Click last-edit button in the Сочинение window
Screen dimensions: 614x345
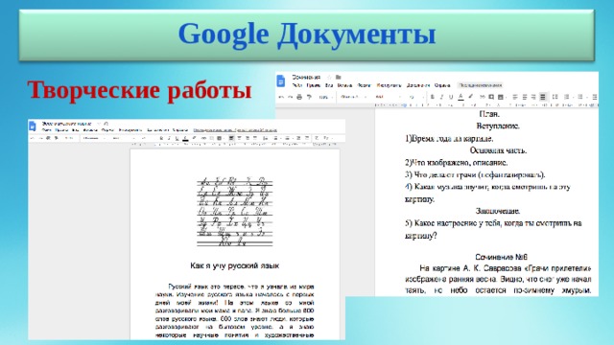(481, 85)
